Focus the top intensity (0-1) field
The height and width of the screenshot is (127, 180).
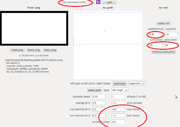tap(99, 109)
